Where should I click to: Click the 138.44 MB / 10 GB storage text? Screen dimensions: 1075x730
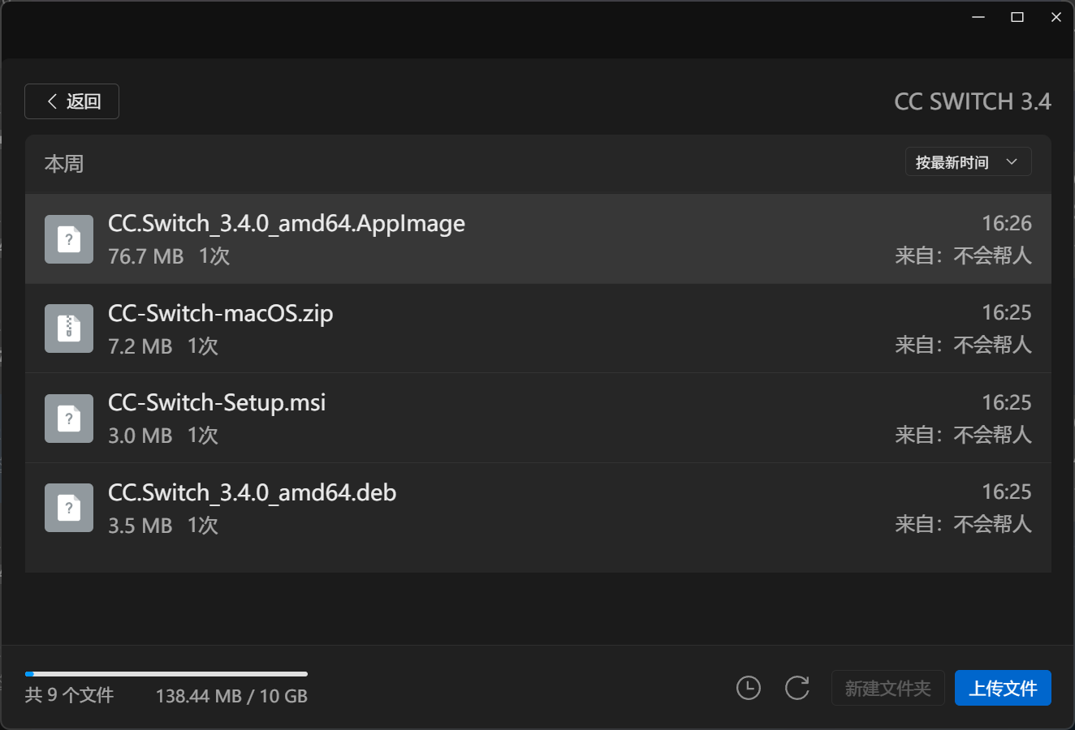[231, 696]
